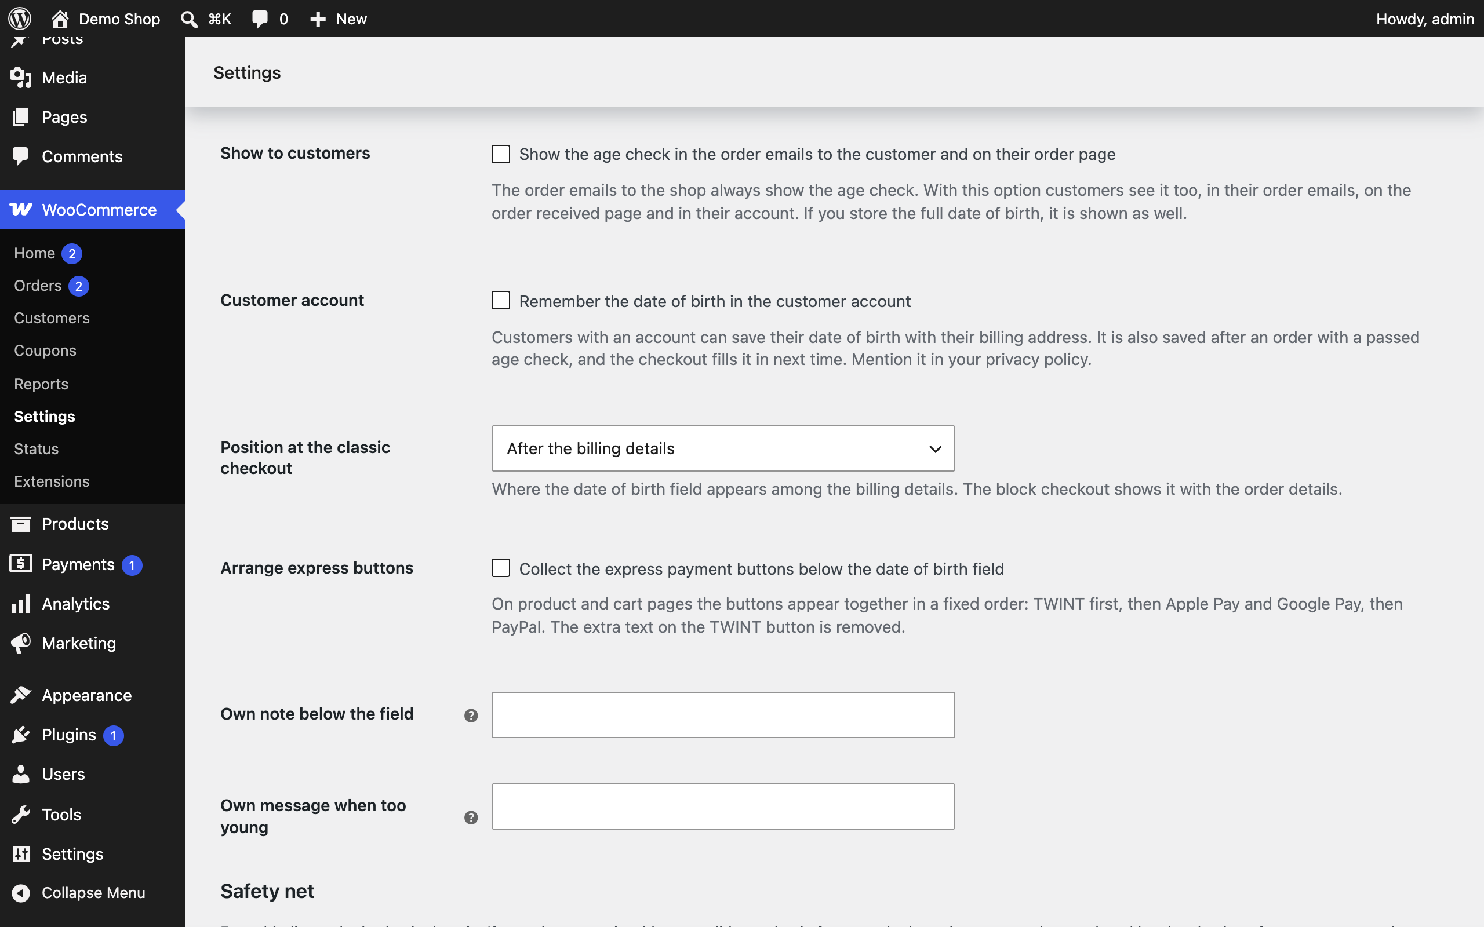Check Collect the express payment buttons option
The height and width of the screenshot is (927, 1484).
[x=501, y=568]
